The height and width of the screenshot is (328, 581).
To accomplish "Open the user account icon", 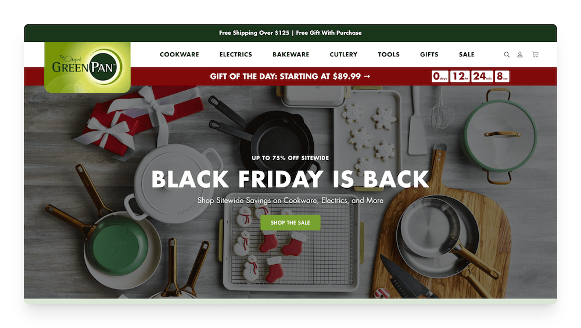I will pos(520,55).
